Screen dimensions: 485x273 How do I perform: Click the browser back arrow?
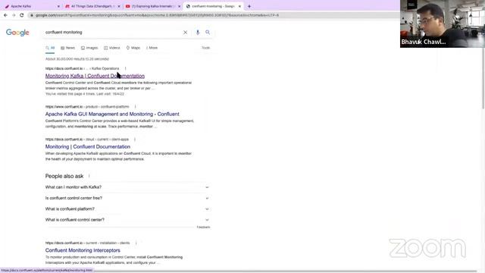click(x=5, y=15)
